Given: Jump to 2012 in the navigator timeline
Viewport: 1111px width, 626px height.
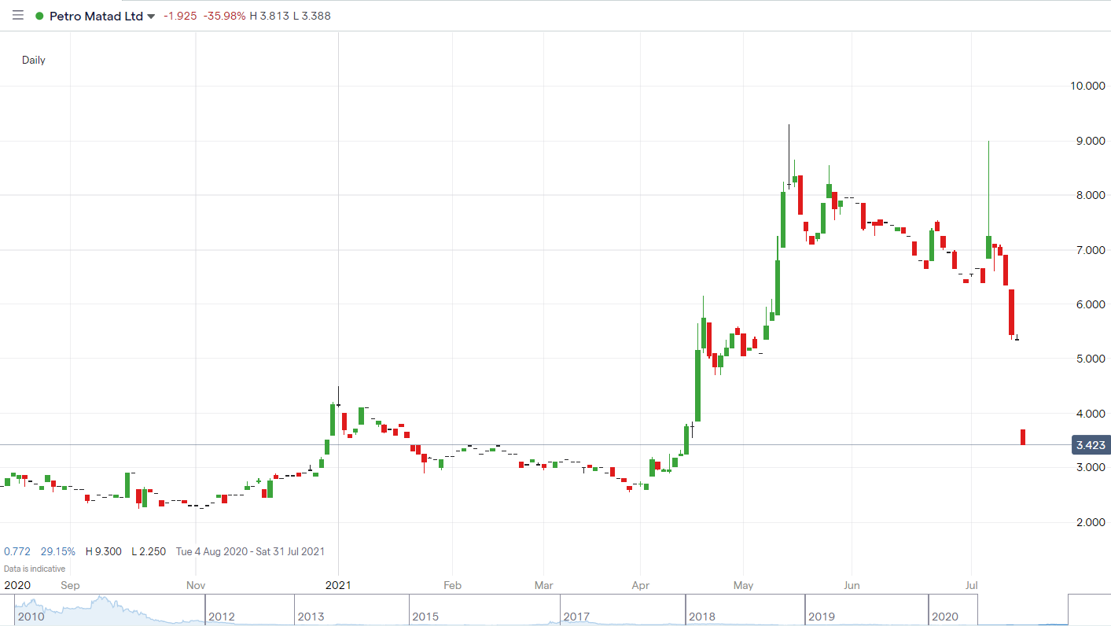Looking at the screenshot, I should (x=222, y=617).
